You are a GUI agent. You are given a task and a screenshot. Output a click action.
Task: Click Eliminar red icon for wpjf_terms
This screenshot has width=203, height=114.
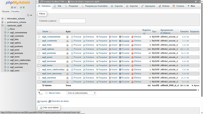coord(132,66)
